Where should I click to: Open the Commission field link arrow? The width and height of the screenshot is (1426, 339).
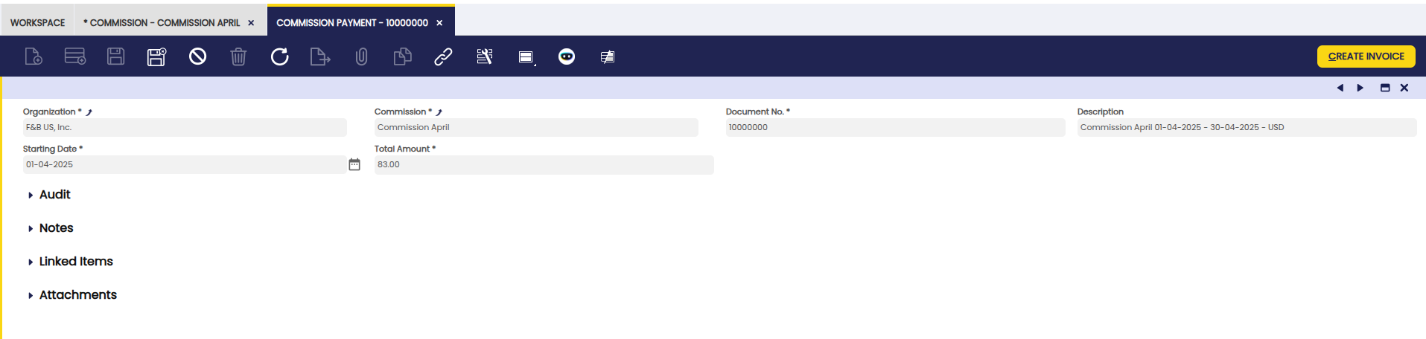point(439,112)
